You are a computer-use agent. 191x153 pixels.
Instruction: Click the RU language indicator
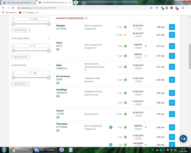(153, 150)
